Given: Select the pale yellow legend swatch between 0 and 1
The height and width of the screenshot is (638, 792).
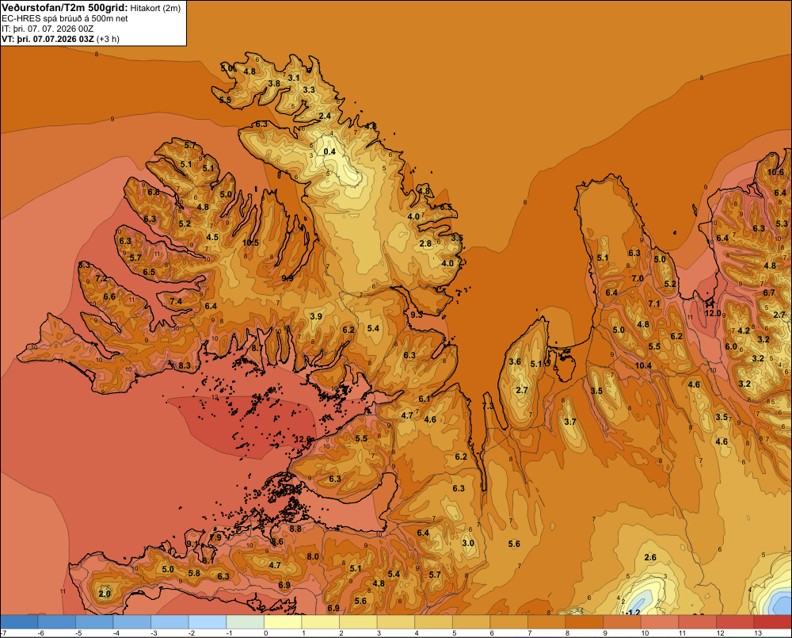Looking at the screenshot, I should click(x=283, y=622).
